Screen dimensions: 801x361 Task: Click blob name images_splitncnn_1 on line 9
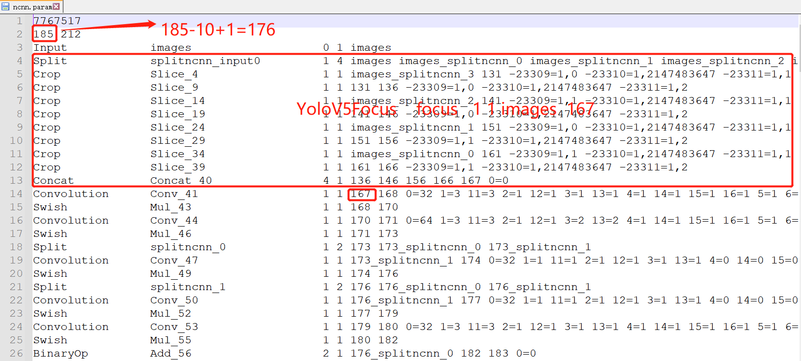(412, 127)
